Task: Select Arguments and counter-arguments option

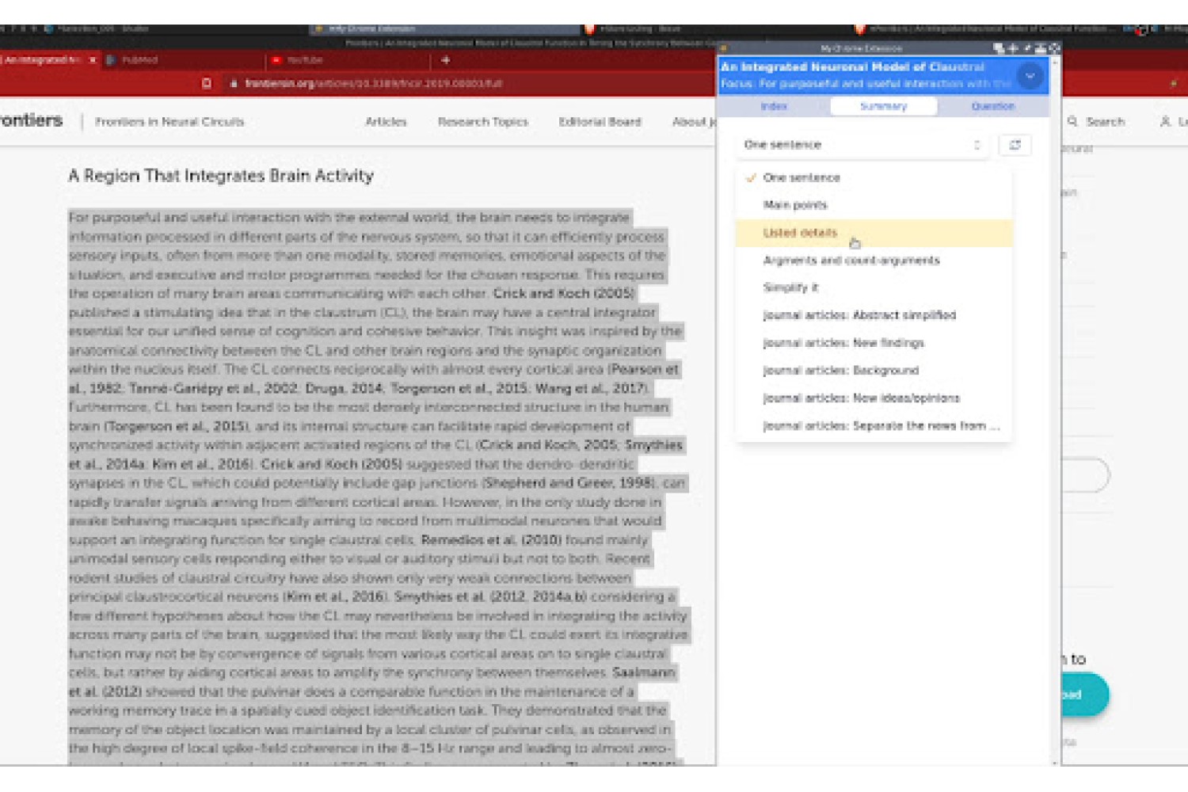Action: pyautogui.click(x=874, y=261)
